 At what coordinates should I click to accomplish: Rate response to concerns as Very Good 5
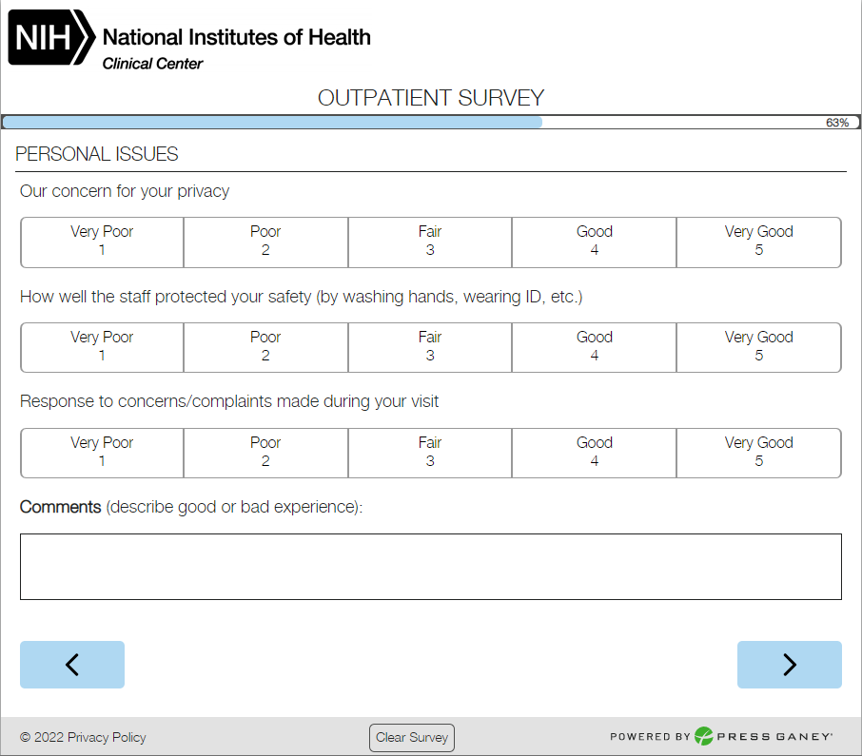(x=758, y=453)
